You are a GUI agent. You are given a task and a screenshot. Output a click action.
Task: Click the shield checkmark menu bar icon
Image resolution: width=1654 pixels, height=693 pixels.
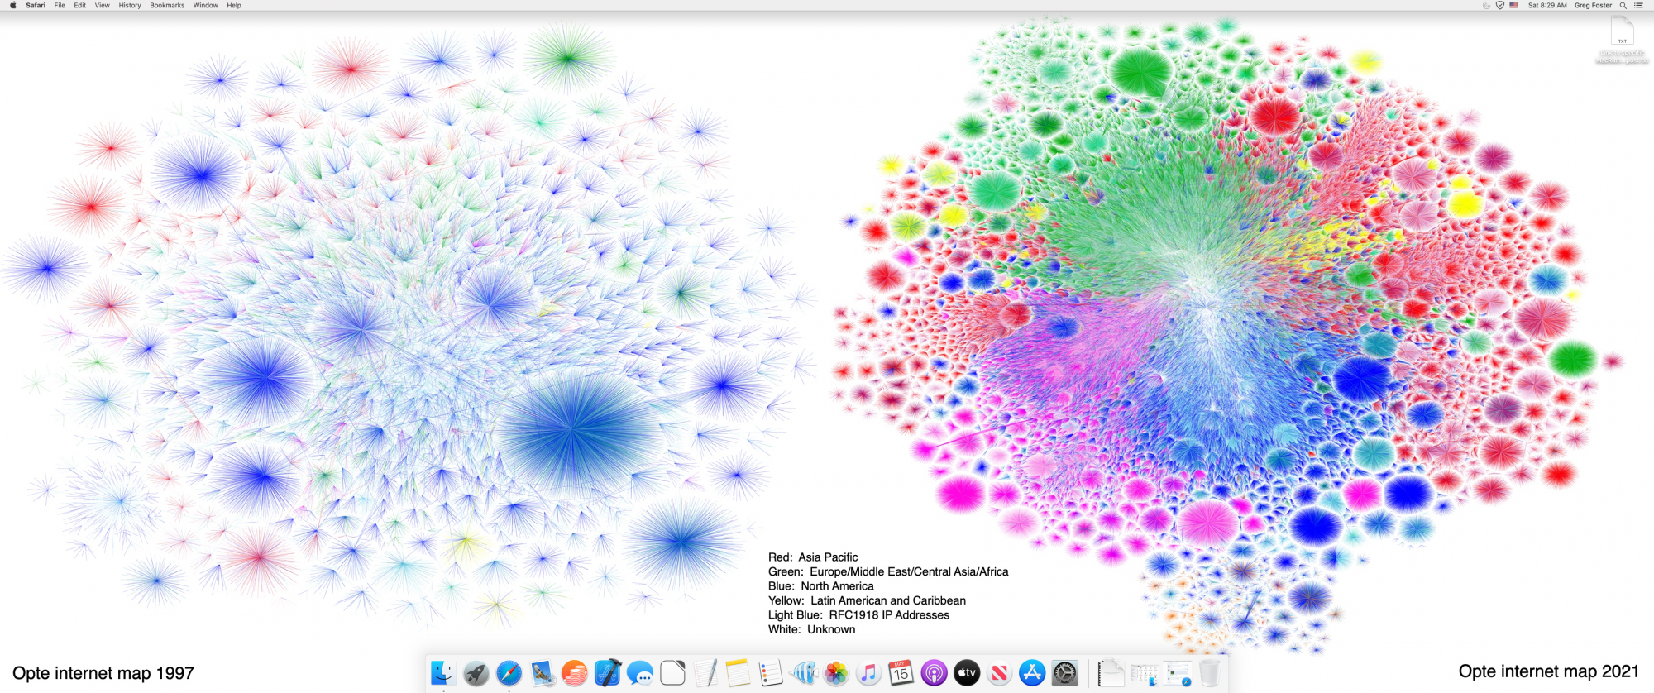pos(1500,5)
